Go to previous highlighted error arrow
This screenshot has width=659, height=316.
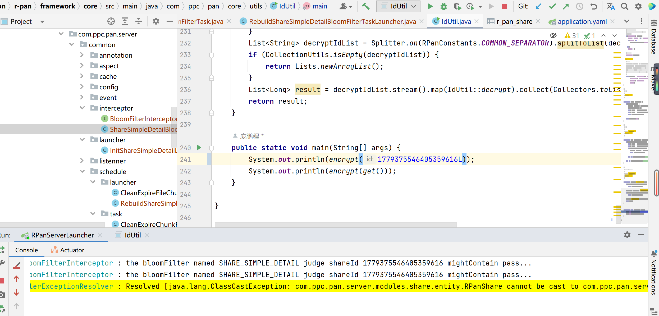(603, 35)
